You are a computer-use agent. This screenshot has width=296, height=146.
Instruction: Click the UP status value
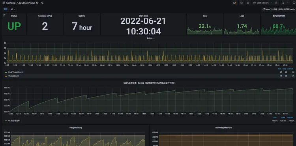tap(14, 26)
